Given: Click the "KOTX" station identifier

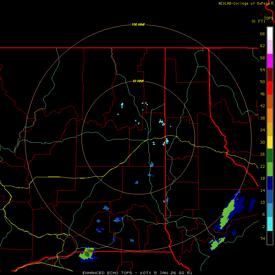Looking at the screenshot, I should pos(146,273).
